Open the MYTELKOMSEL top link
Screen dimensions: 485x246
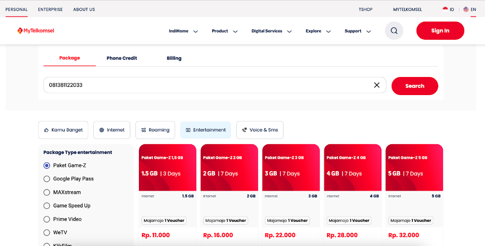click(x=407, y=9)
